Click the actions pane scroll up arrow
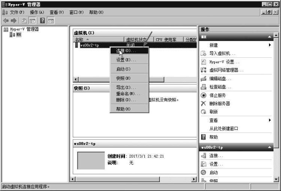The image size is (281, 191). (x=276, y=35)
